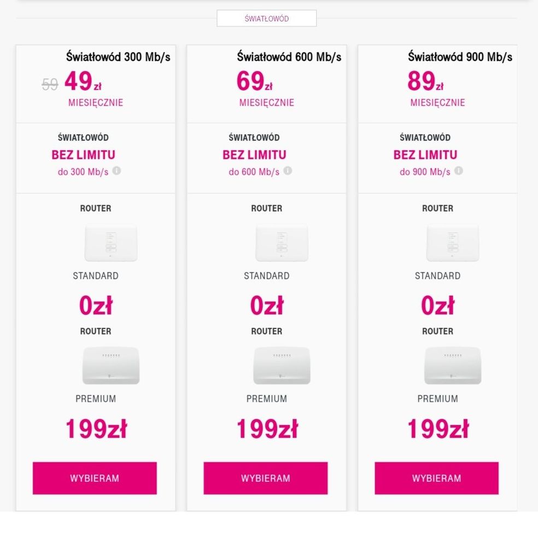The image size is (538, 546).
Task: Click Premium router image in 300 Mb/s plan
Action: coord(110,365)
